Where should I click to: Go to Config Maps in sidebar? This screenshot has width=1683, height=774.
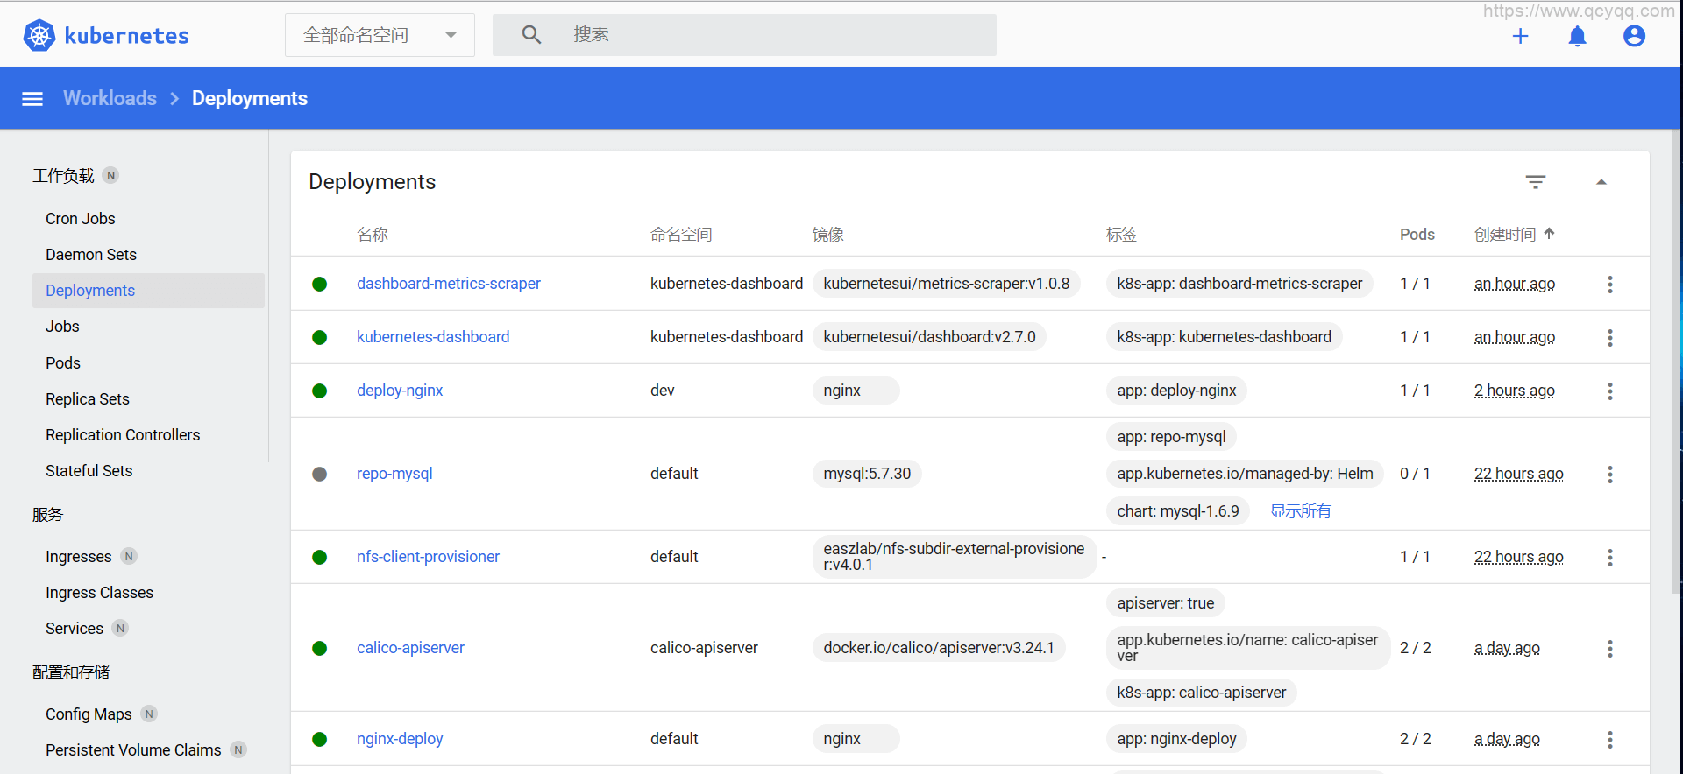[x=89, y=714]
